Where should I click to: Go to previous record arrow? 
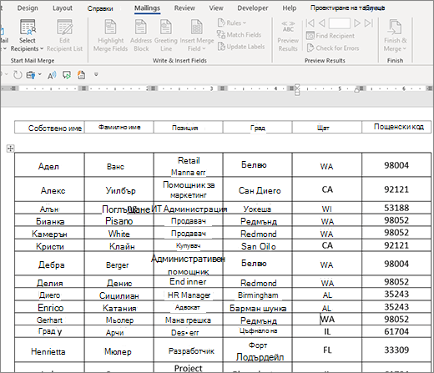(321, 23)
